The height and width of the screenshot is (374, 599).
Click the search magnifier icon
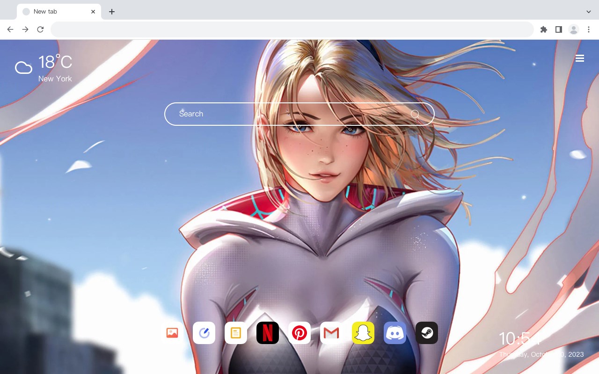point(415,114)
